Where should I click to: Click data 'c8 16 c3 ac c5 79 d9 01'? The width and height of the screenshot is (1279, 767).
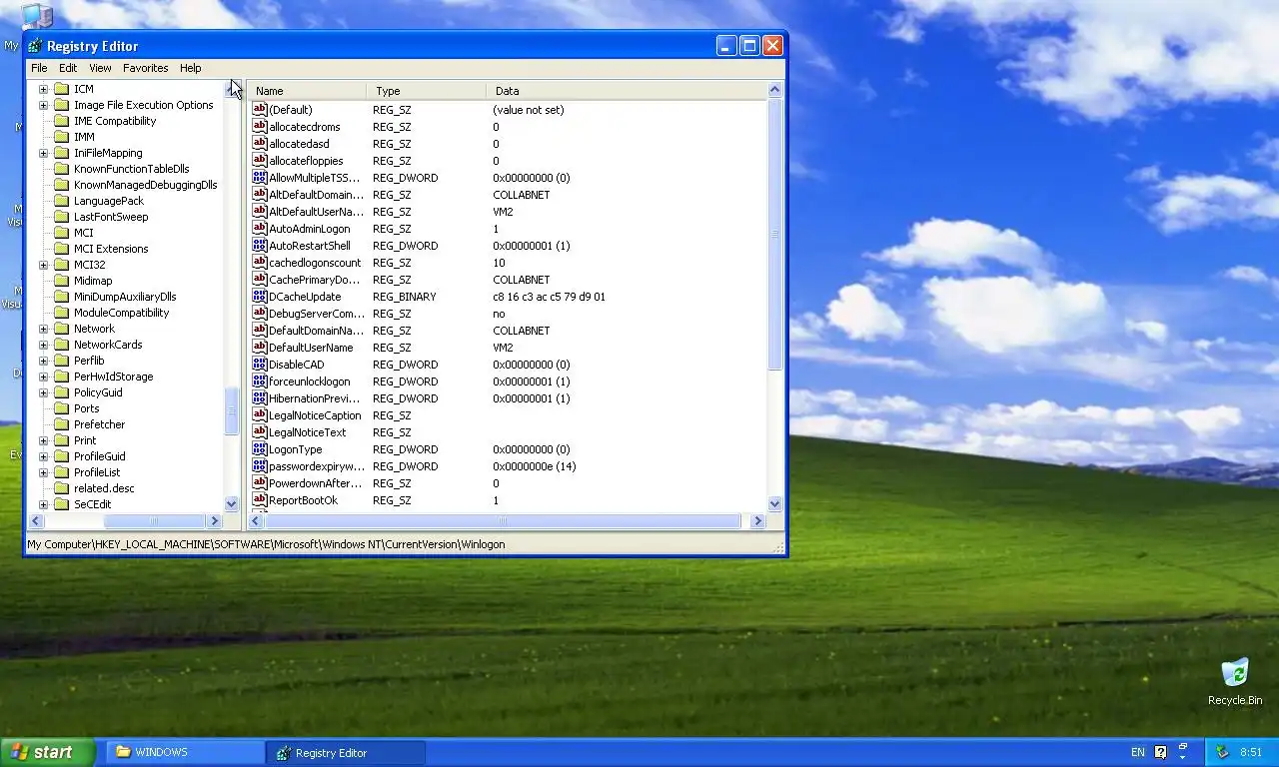pos(549,297)
